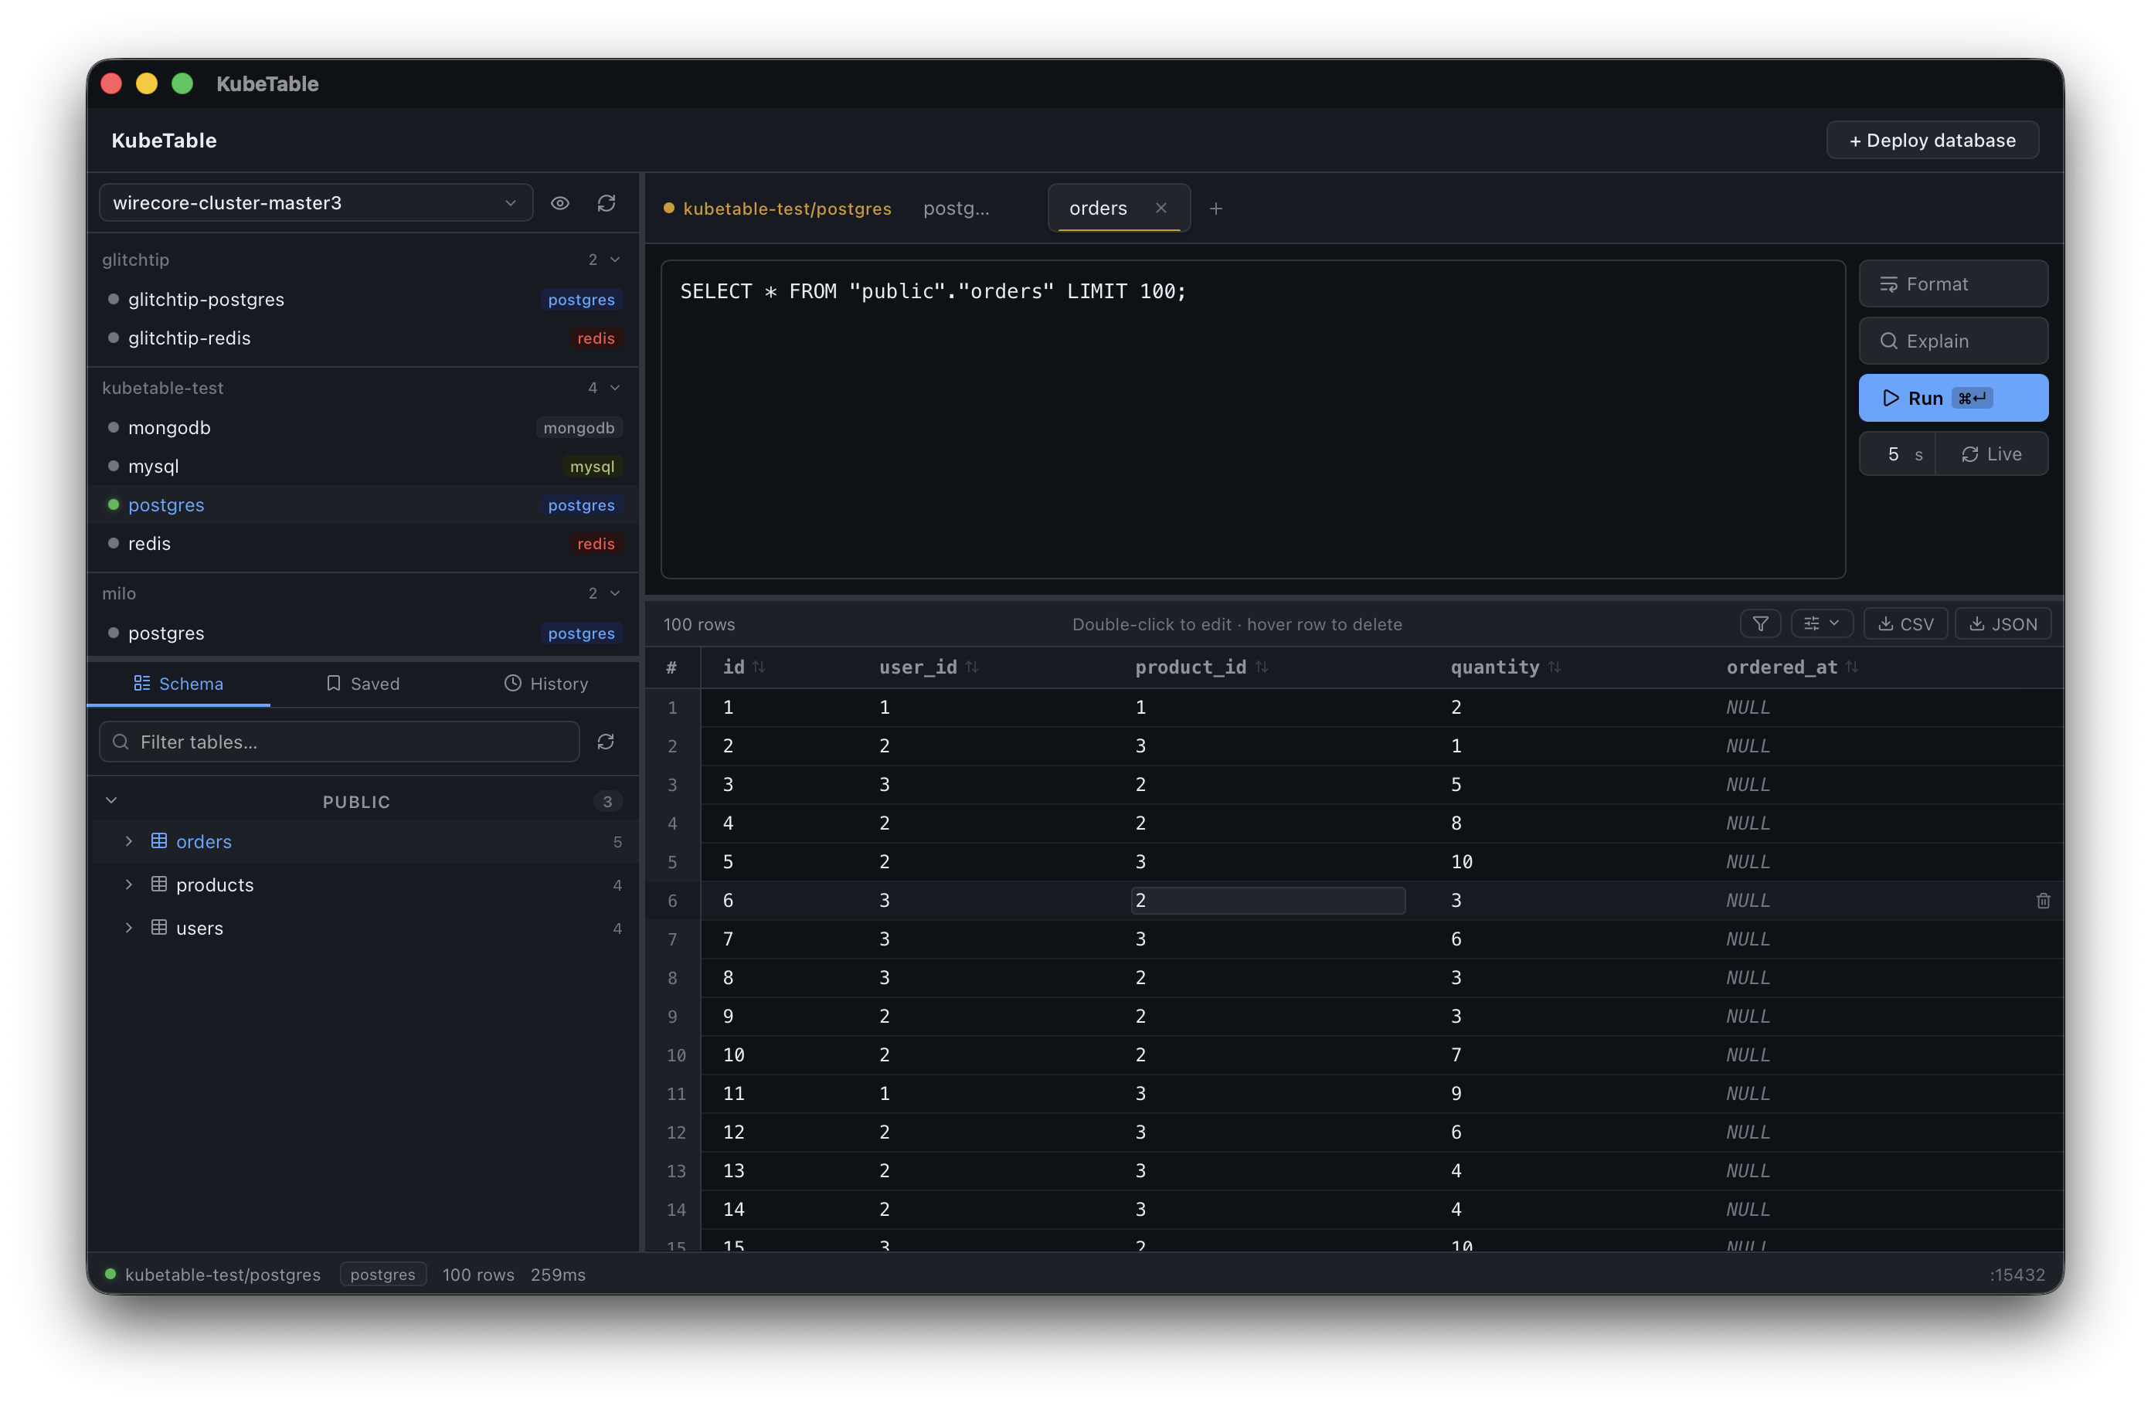Export results as CSV
Screen dimensions: 2151x1409
coord(1905,623)
